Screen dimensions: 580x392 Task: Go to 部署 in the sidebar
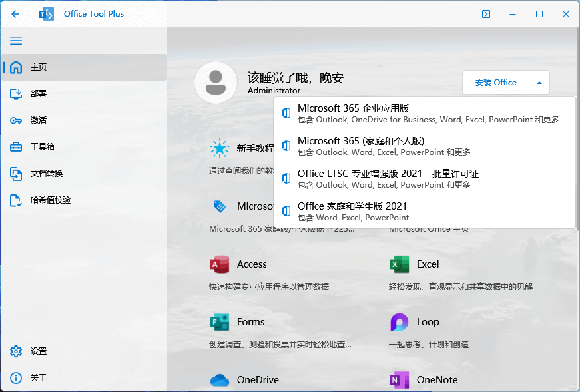[x=39, y=94]
